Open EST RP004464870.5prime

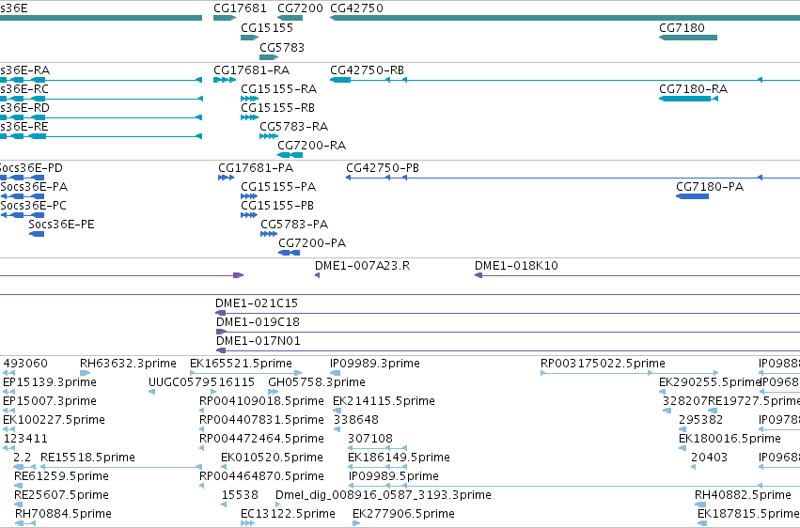coord(261,477)
